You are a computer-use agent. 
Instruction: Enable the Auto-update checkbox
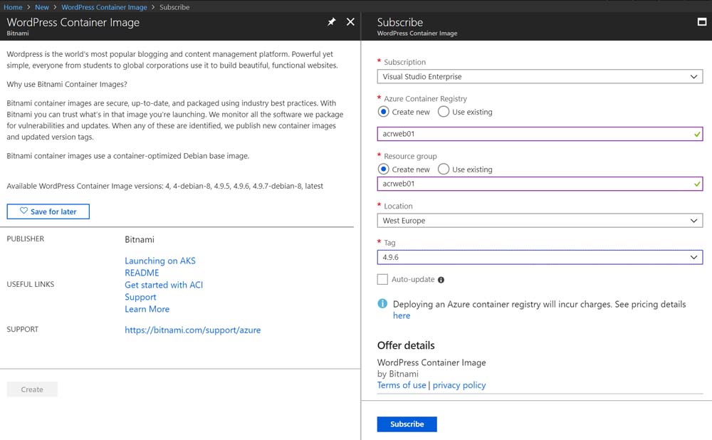coord(383,279)
